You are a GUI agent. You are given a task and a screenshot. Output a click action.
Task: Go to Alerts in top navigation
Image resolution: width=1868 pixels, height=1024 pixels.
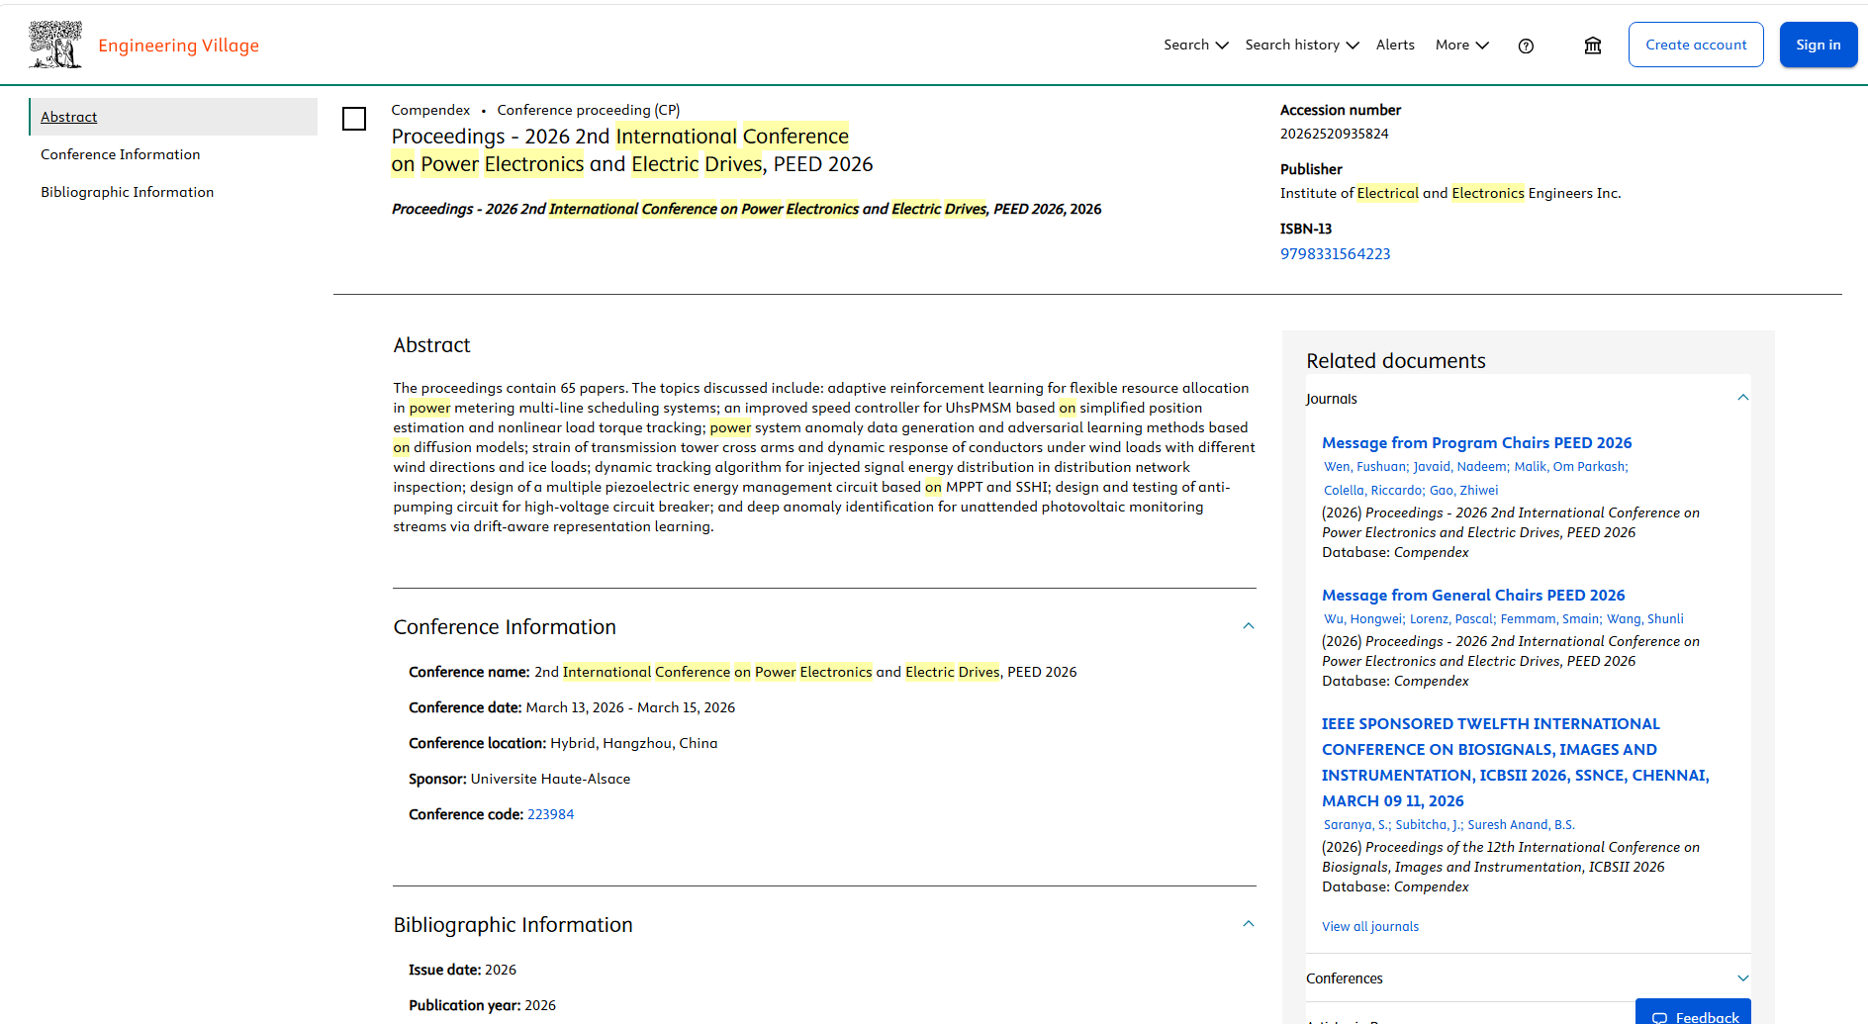tap(1395, 45)
